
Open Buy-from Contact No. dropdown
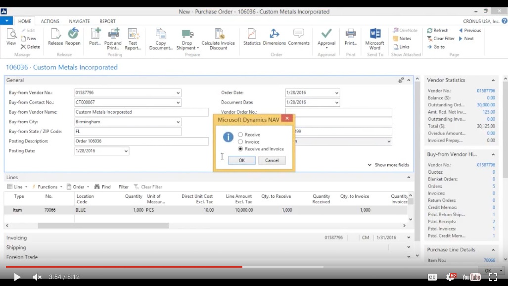(178, 102)
